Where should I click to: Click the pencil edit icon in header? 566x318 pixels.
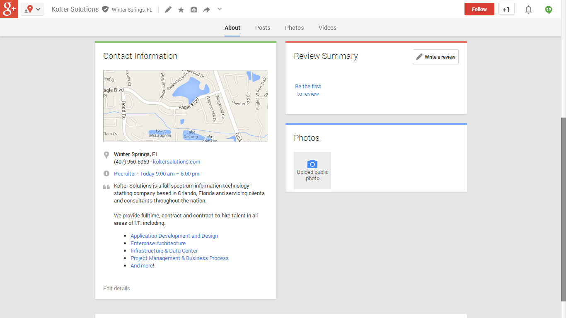coord(168,10)
